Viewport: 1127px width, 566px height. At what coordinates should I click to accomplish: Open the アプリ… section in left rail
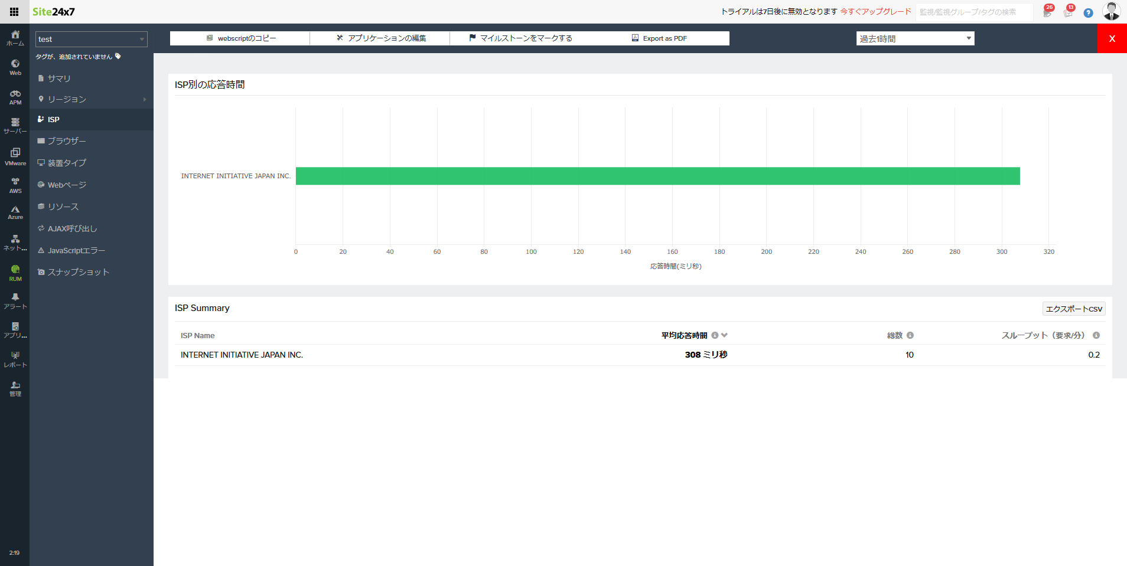coord(15,330)
